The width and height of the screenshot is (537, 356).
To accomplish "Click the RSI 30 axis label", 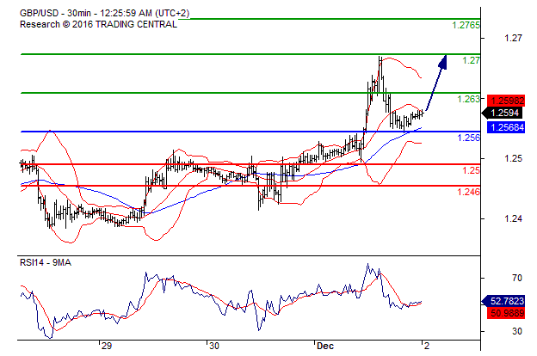I will pos(517,331).
